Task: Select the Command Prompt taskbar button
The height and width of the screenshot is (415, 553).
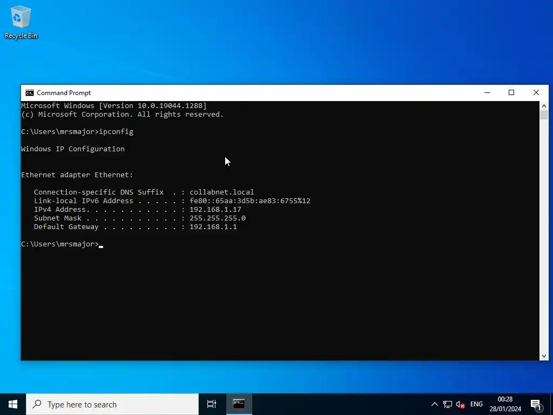Action: click(239, 404)
